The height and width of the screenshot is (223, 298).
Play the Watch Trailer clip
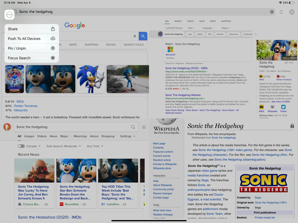[277, 50]
